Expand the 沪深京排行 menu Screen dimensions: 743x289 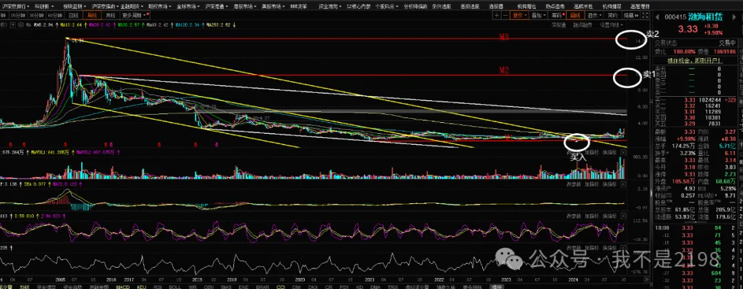pyautogui.click(x=14, y=7)
